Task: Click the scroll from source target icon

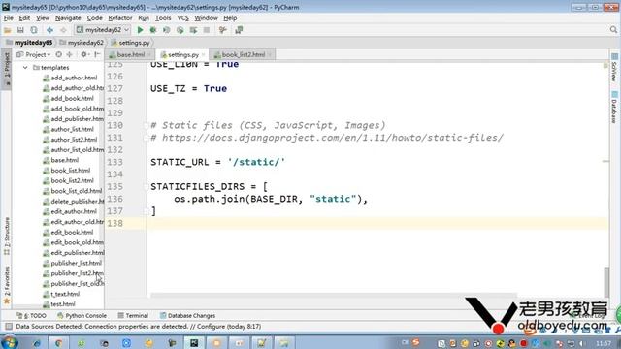Action: [x=58, y=54]
